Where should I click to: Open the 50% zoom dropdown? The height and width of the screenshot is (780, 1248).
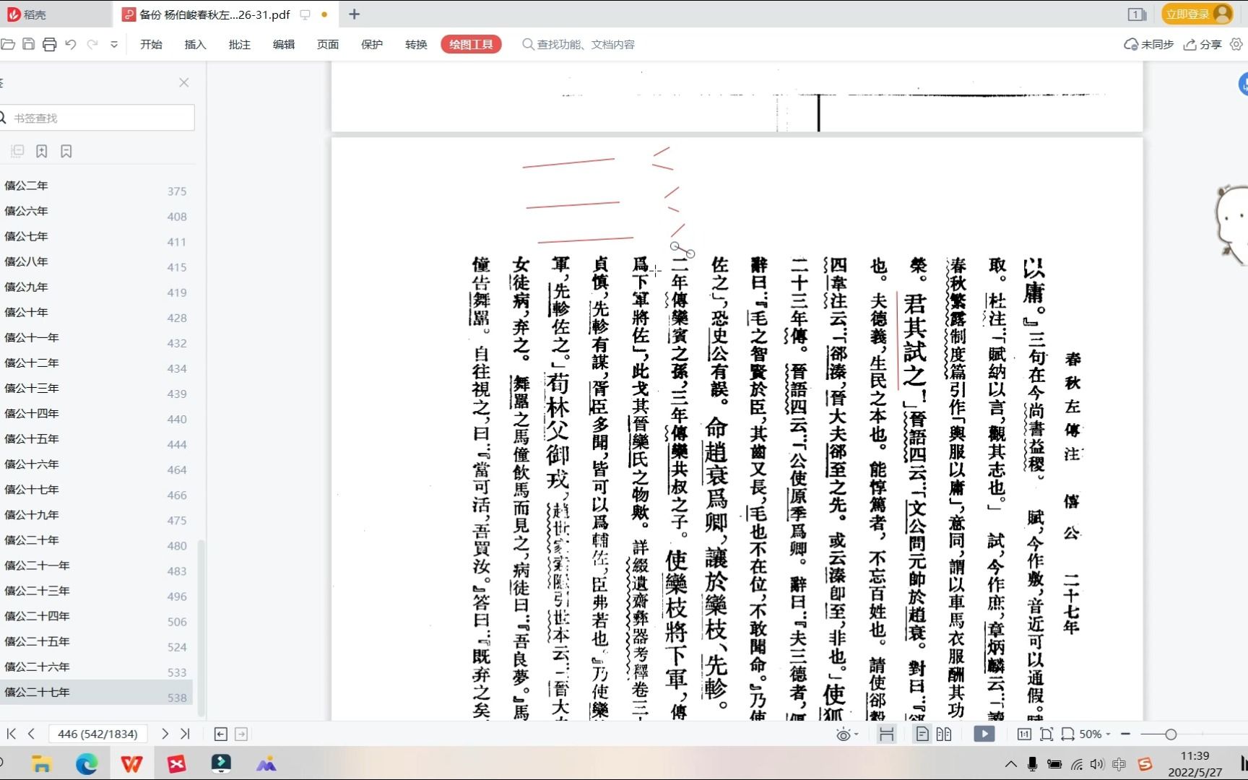click(x=1094, y=734)
